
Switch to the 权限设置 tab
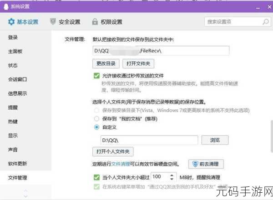click(x=107, y=22)
